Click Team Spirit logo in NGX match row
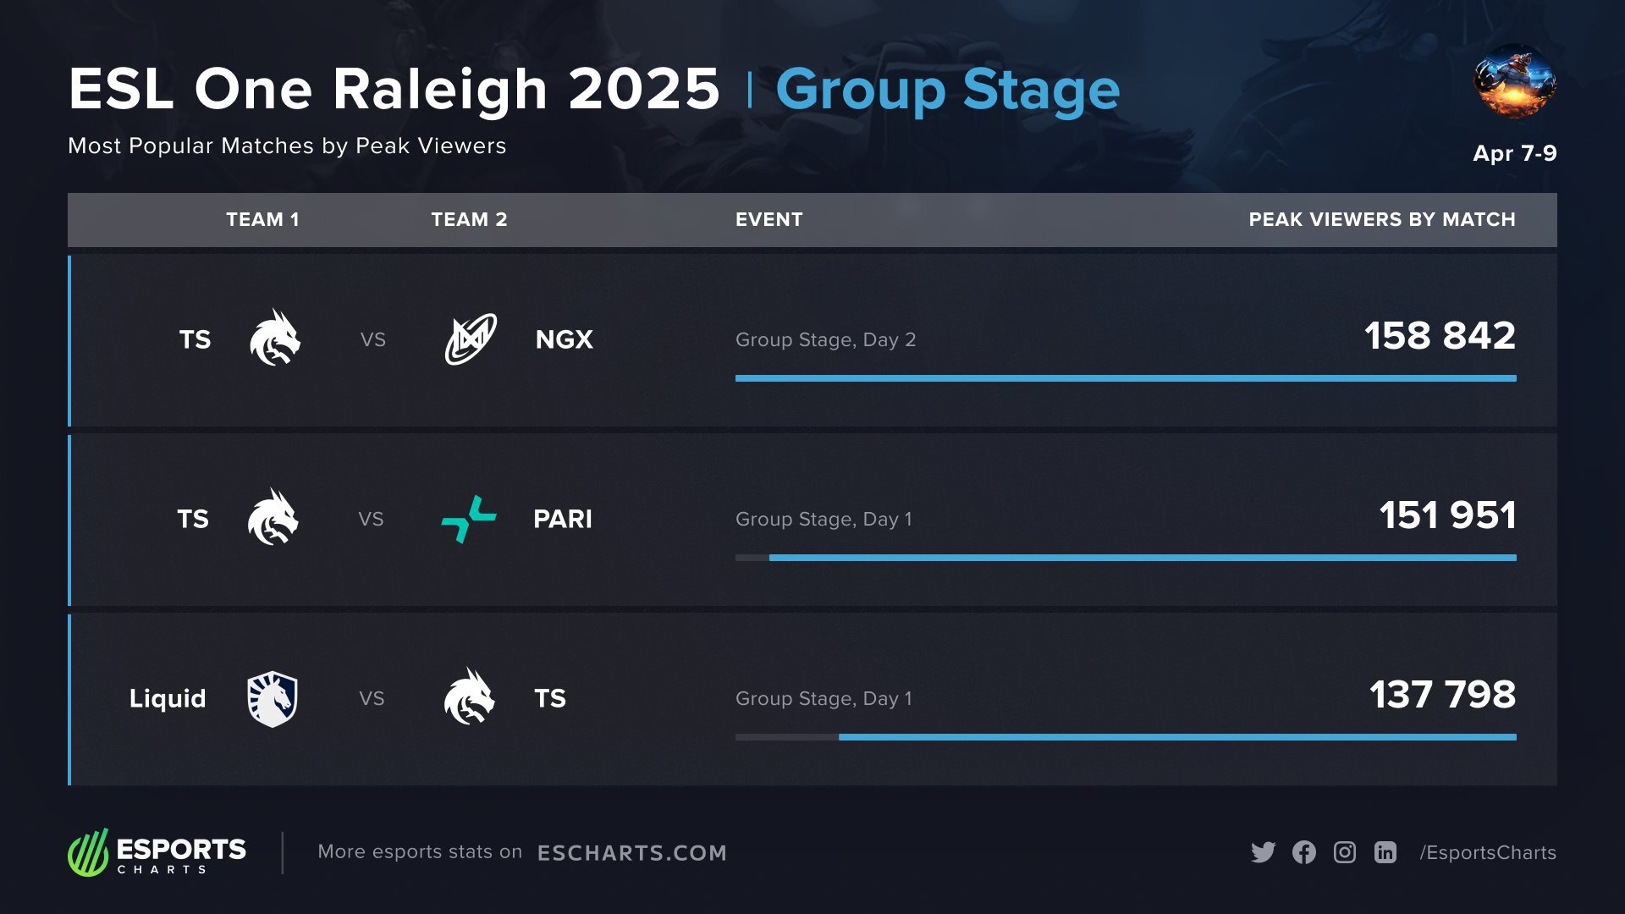 [275, 338]
